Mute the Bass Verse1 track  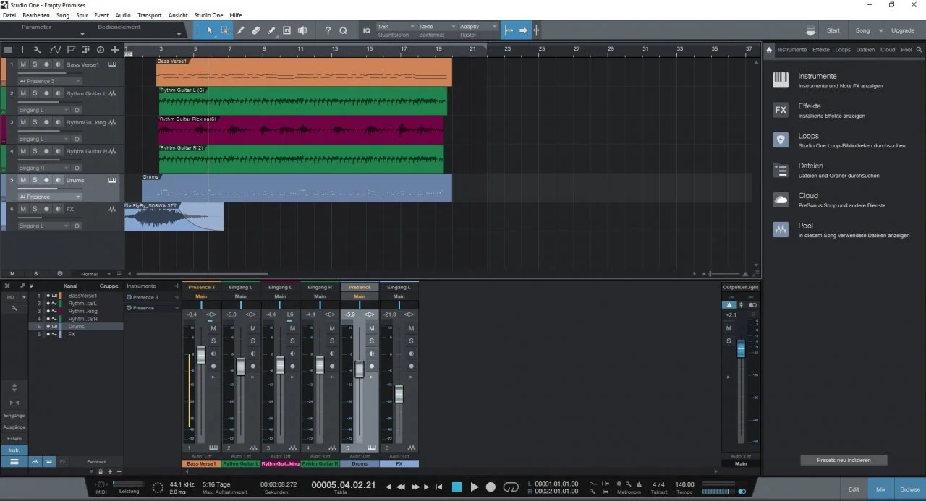pyautogui.click(x=23, y=64)
